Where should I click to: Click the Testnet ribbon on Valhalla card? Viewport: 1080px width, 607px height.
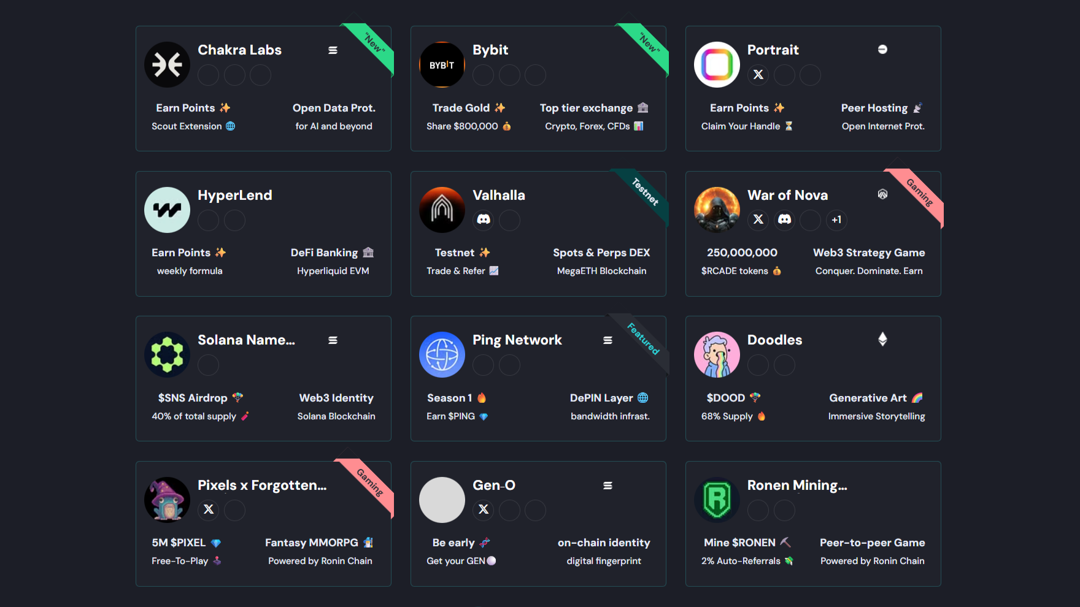pos(645,191)
